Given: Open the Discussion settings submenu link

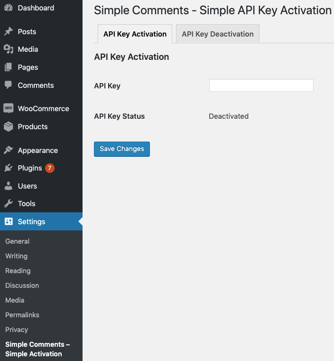Looking at the screenshot, I should pyautogui.click(x=22, y=285).
